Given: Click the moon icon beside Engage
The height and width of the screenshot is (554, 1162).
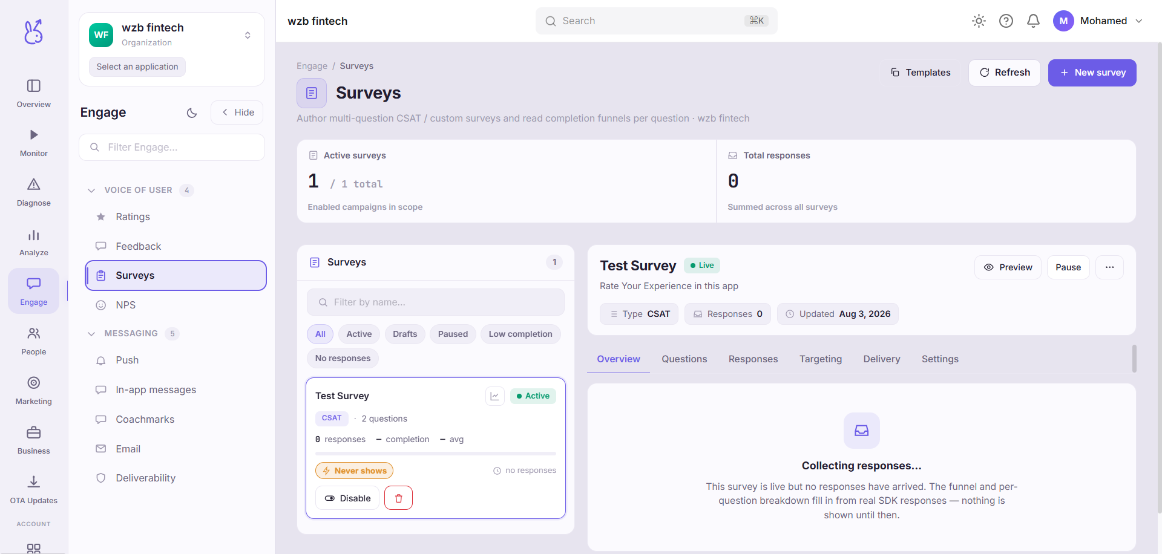Looking at the screenshot, I should (x=192, y=112).
